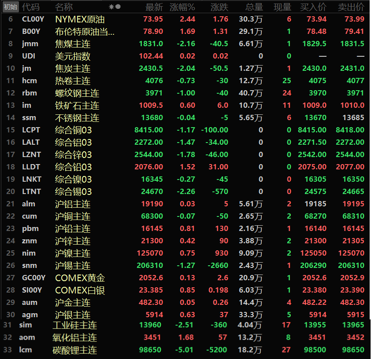Click the 买入价 bid column header
Screen dimensions: 371x359
click(313, 7)
